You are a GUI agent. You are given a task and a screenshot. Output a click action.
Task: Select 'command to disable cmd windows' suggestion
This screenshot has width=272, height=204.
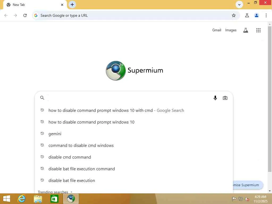(134, 145)
